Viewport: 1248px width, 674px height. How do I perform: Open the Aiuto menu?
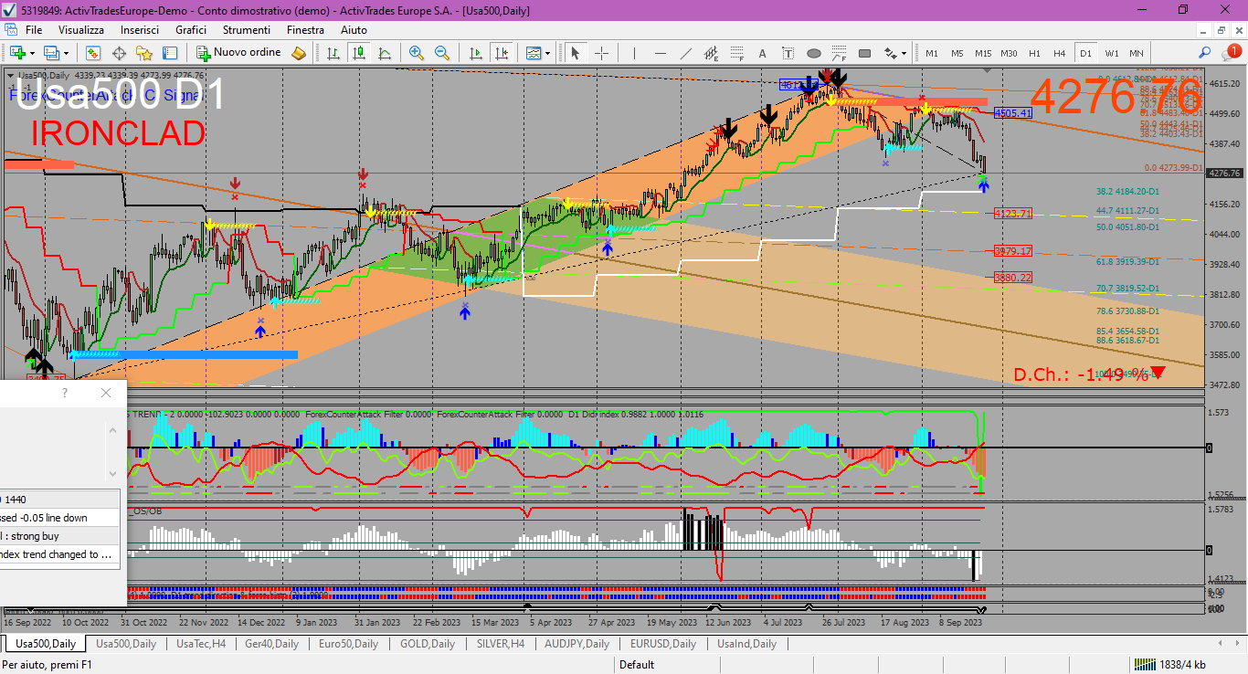(x=354, y=30)
